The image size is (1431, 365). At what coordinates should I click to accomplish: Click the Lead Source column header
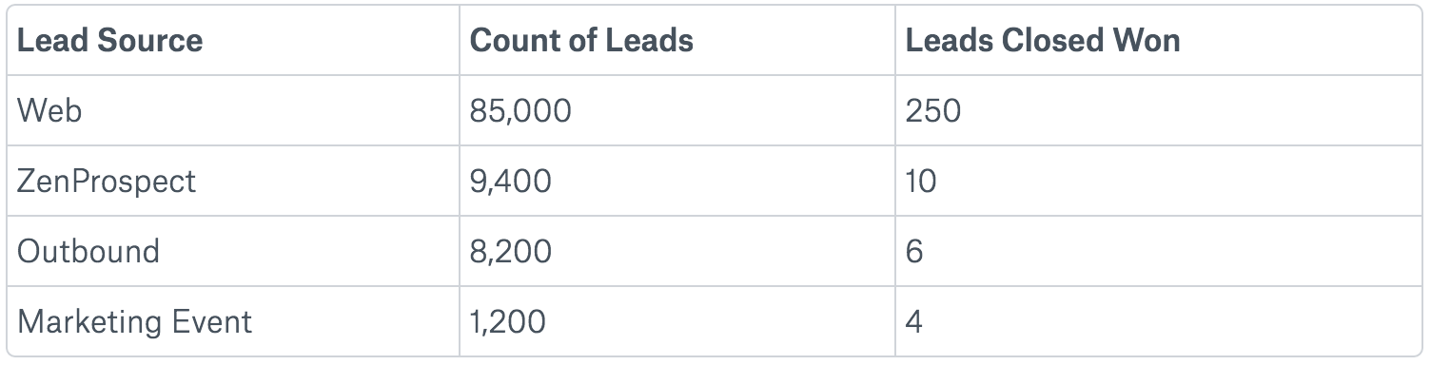pyautogui.click(x=110, y=40)
